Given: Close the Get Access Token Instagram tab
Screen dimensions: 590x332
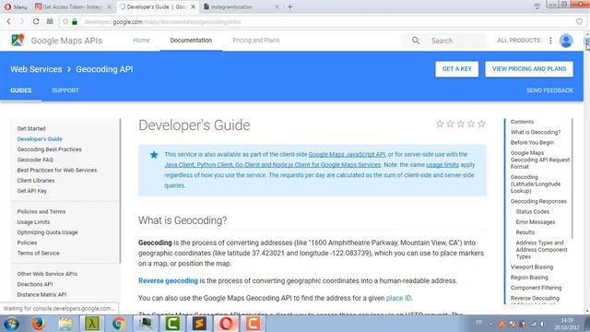Looking at the screenshot, I should pyautogui.click(x=109, y=6).
